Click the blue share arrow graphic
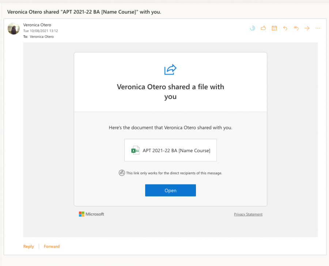The height and width of the screenshot is (266, 329). click(170, 69)
